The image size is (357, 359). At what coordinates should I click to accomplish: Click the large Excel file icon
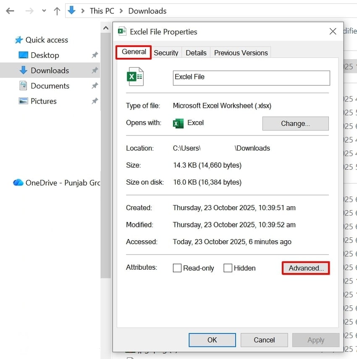(135, 76)
